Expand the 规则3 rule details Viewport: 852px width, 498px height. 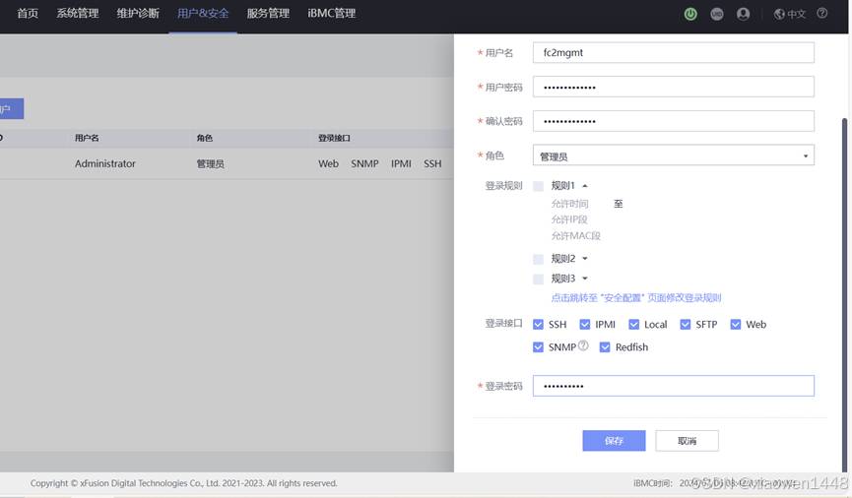tap(585, 279)
